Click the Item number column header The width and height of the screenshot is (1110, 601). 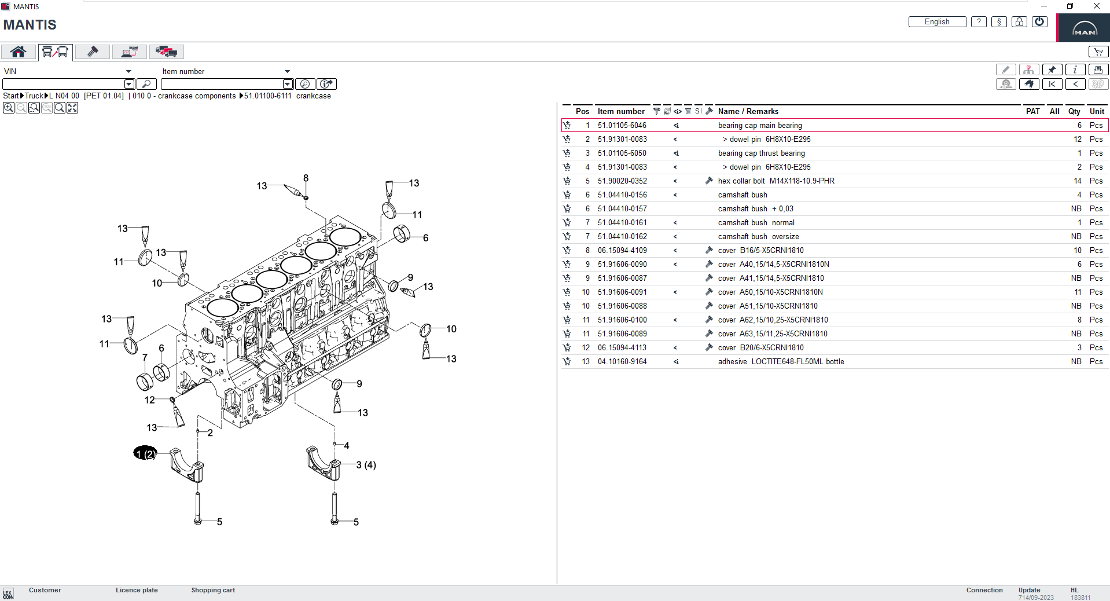[x=621, y=112]
